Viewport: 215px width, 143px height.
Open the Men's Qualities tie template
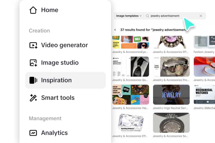131,67
